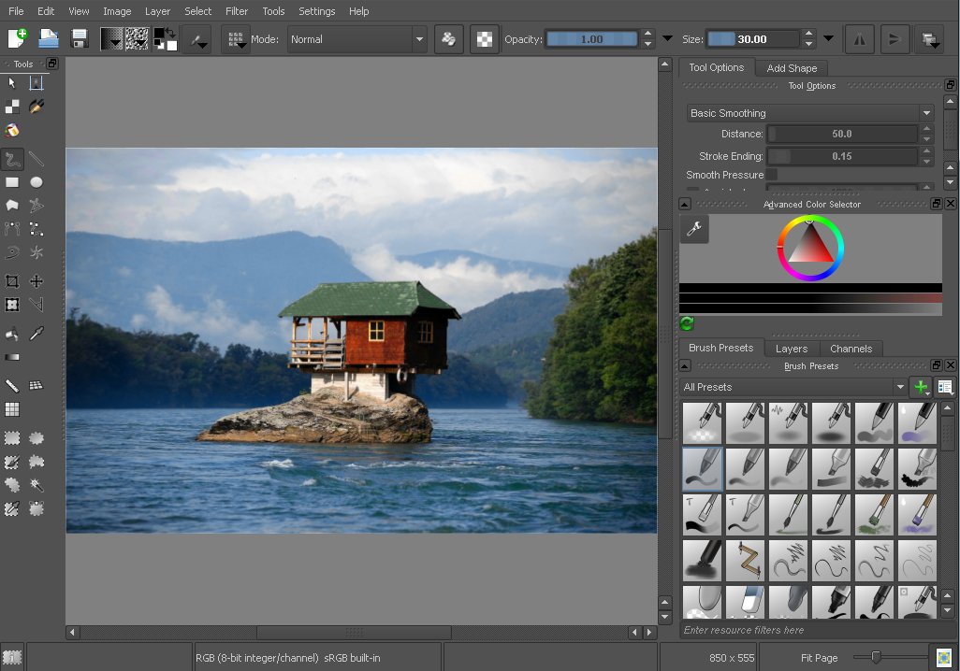Open the Basic Smoothing dropdown
This screenshot has height=671, width=960.
[809, 113]
